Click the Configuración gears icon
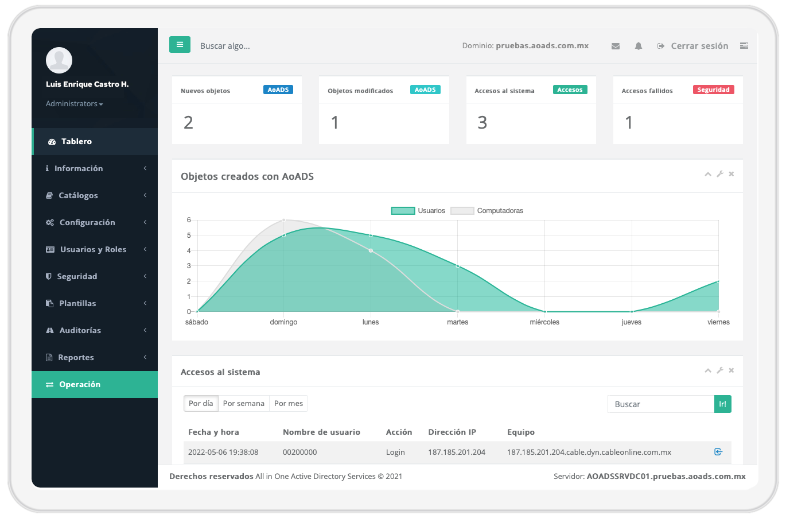Screen dimensions: 786x518 pos(50,223)
